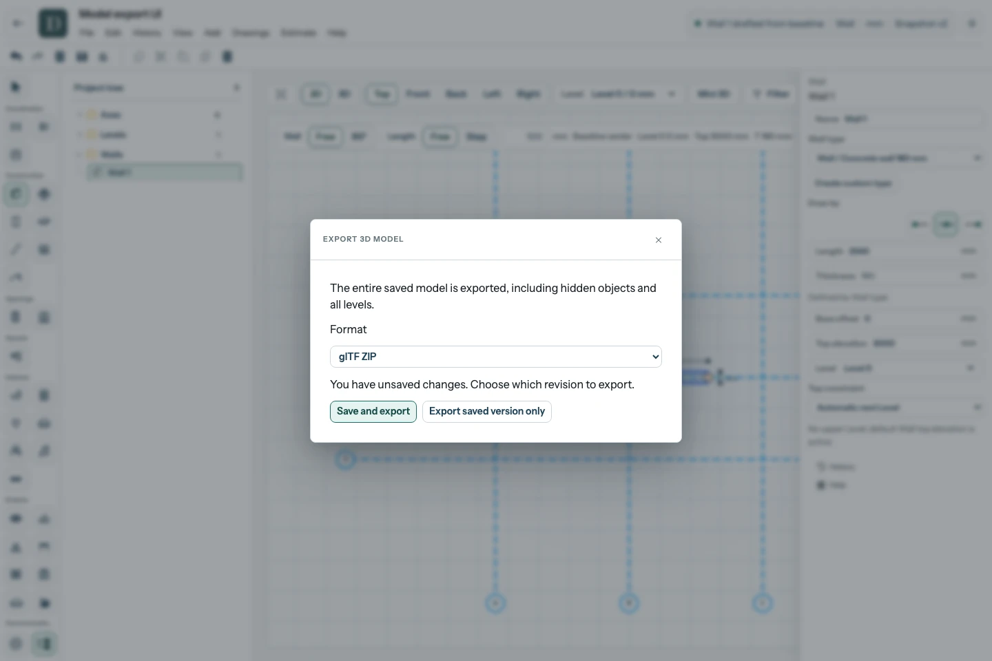Click the 'entire saved model is exported' notice
This screenshot has height=661, width=992.
click(493, 296)
